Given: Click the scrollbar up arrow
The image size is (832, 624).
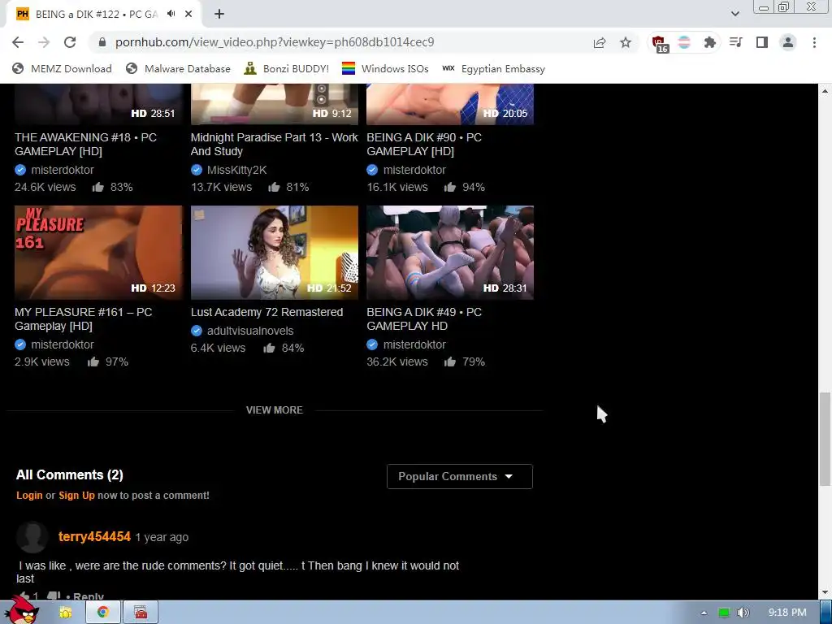Looking at the screenshot, I should pyautogui.click(x=825, y=91).
